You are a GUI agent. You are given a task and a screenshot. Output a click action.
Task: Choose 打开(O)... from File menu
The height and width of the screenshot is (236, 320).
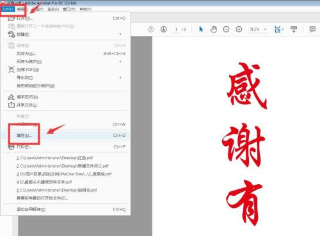(x=65, y=19)
